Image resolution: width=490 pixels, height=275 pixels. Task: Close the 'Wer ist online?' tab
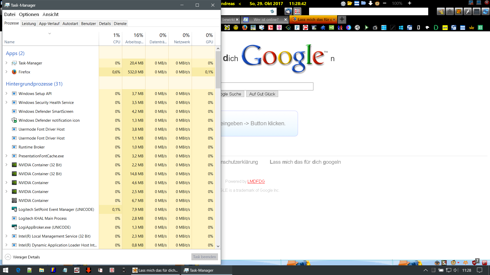[285, 20]
